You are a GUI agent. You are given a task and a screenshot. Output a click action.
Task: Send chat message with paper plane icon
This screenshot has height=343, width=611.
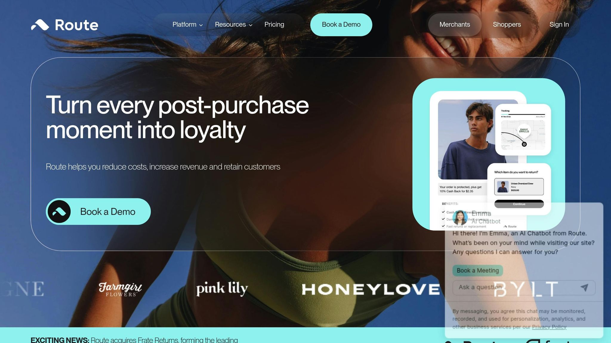(584, 287)
